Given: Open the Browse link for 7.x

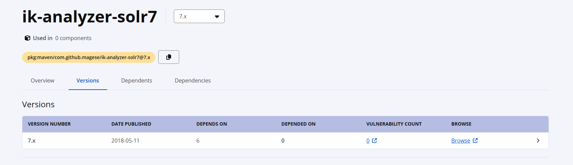Looking at the screenshot, I should (461, 141).
